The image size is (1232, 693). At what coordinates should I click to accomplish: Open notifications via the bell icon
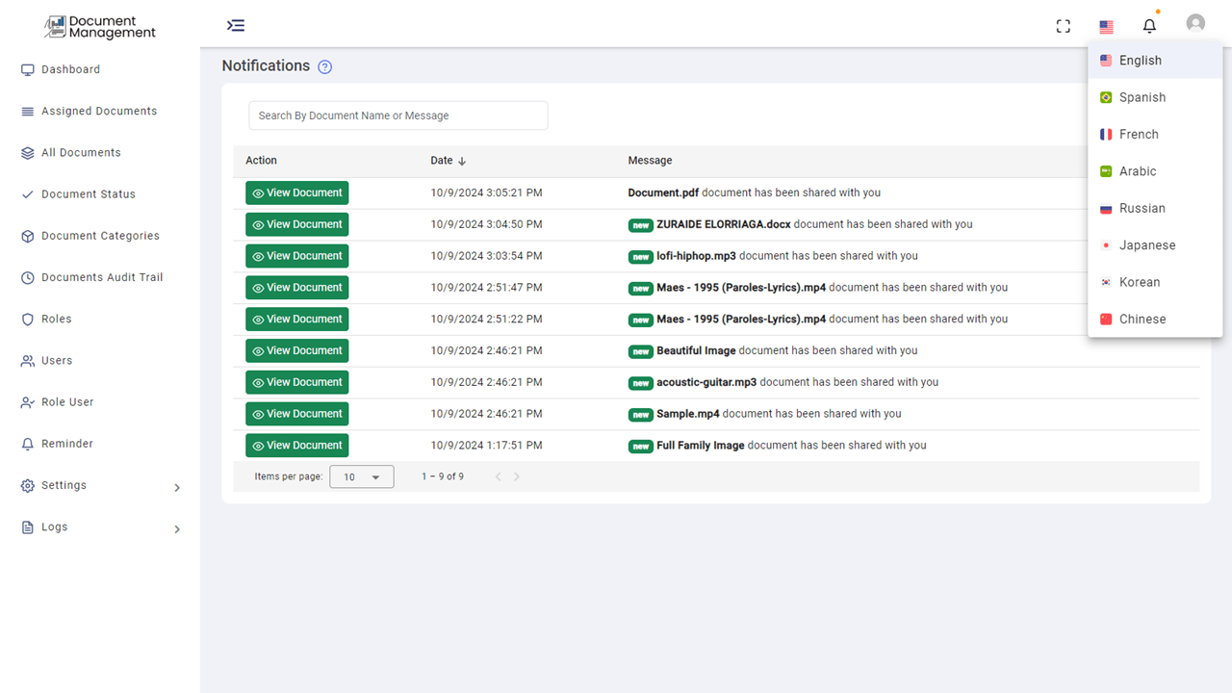click(1149, 25)
